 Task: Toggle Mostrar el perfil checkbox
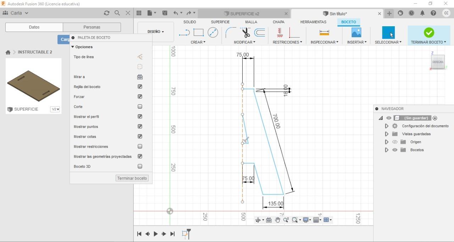(x=140, y=116)
